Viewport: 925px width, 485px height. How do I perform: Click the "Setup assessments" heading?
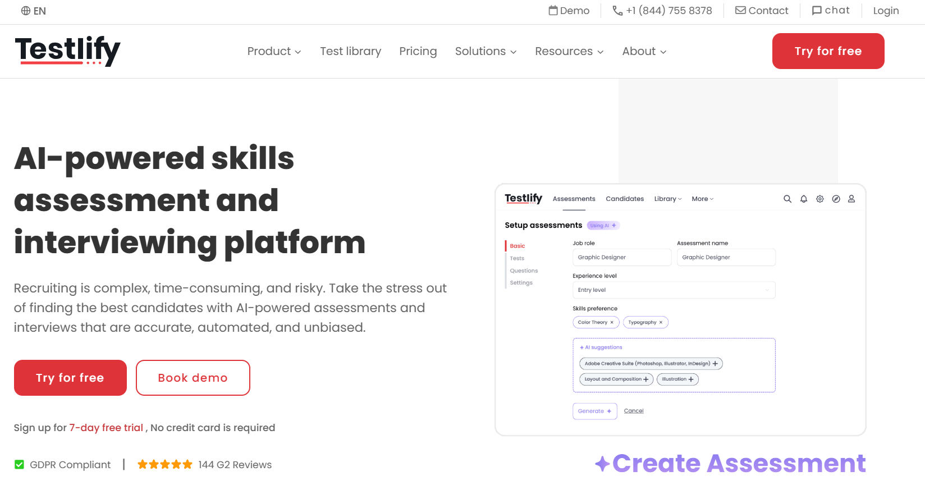(x=543, y=225)
